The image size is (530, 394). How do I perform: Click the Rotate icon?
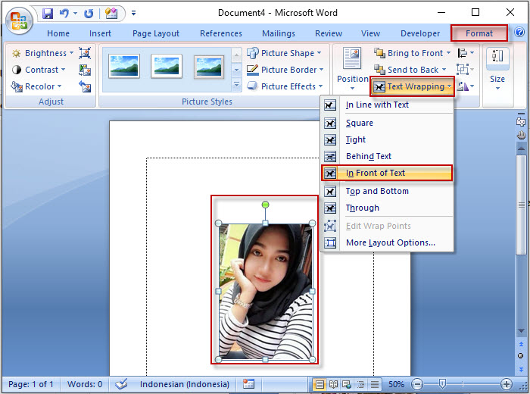click(465, 86)
